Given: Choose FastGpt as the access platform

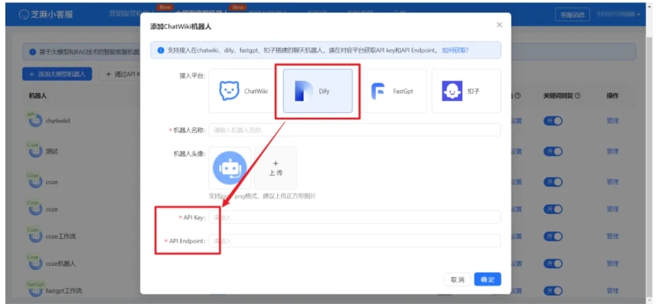Looking at the screenshot, I should tap(392, 91).
